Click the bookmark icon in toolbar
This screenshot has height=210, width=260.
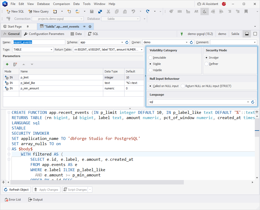[x=246, y=11]
